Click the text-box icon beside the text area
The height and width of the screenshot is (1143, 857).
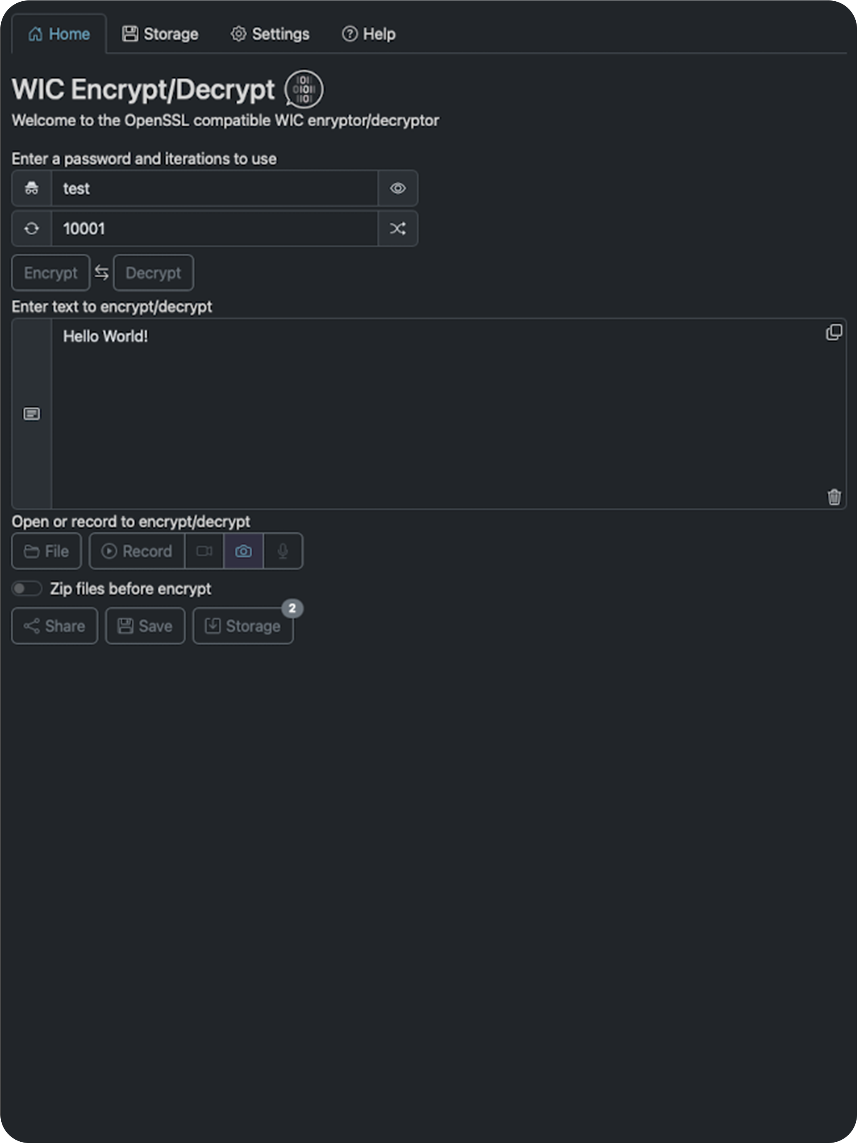[32, 413]
